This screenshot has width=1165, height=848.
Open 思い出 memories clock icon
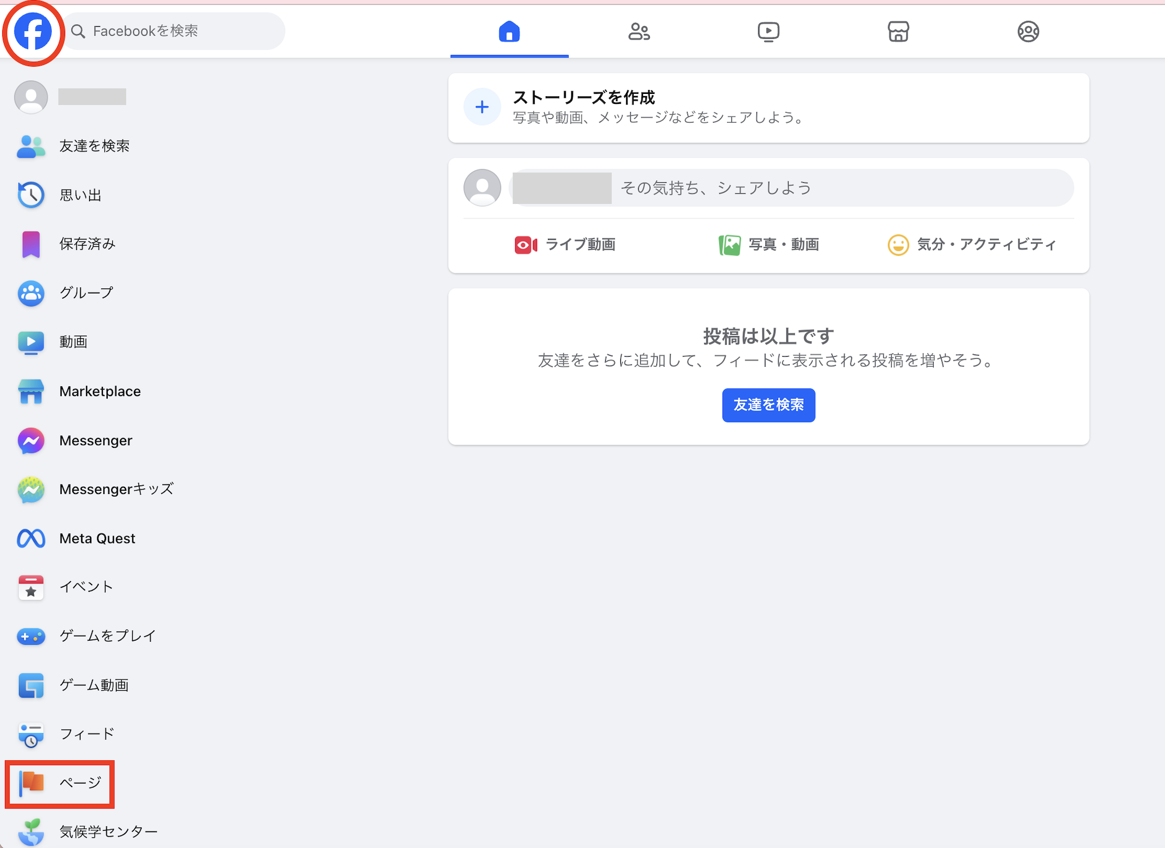[31, 195]
